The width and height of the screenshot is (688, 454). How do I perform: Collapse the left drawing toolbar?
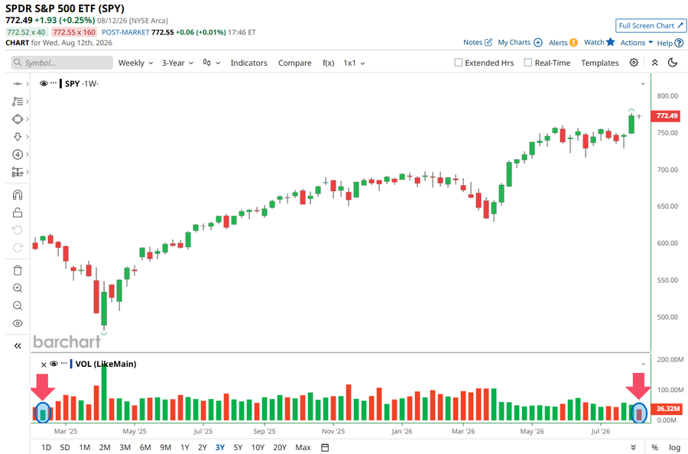tap(18, 345)
